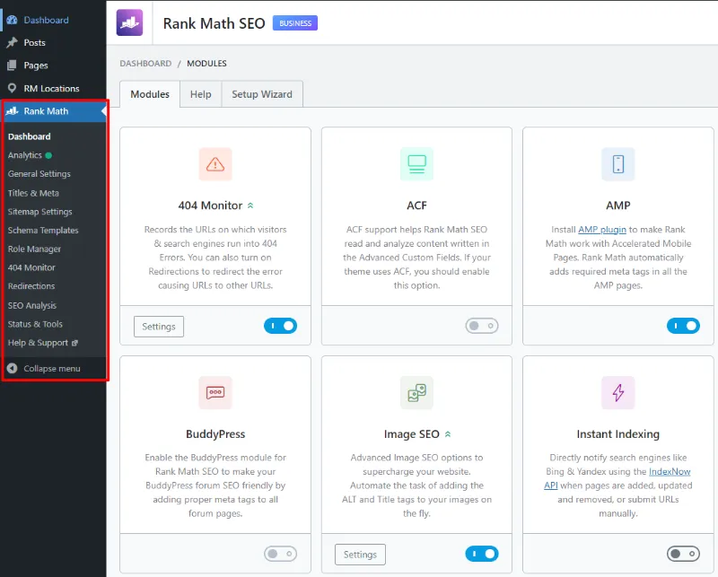
Task: Switch to the Help tab
Action: (x=200, y=93)
